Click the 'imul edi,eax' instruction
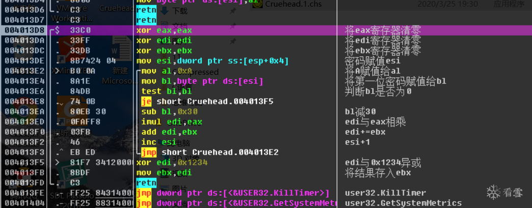The width and height of the screenshot is (532, 208). pos(172,122)
